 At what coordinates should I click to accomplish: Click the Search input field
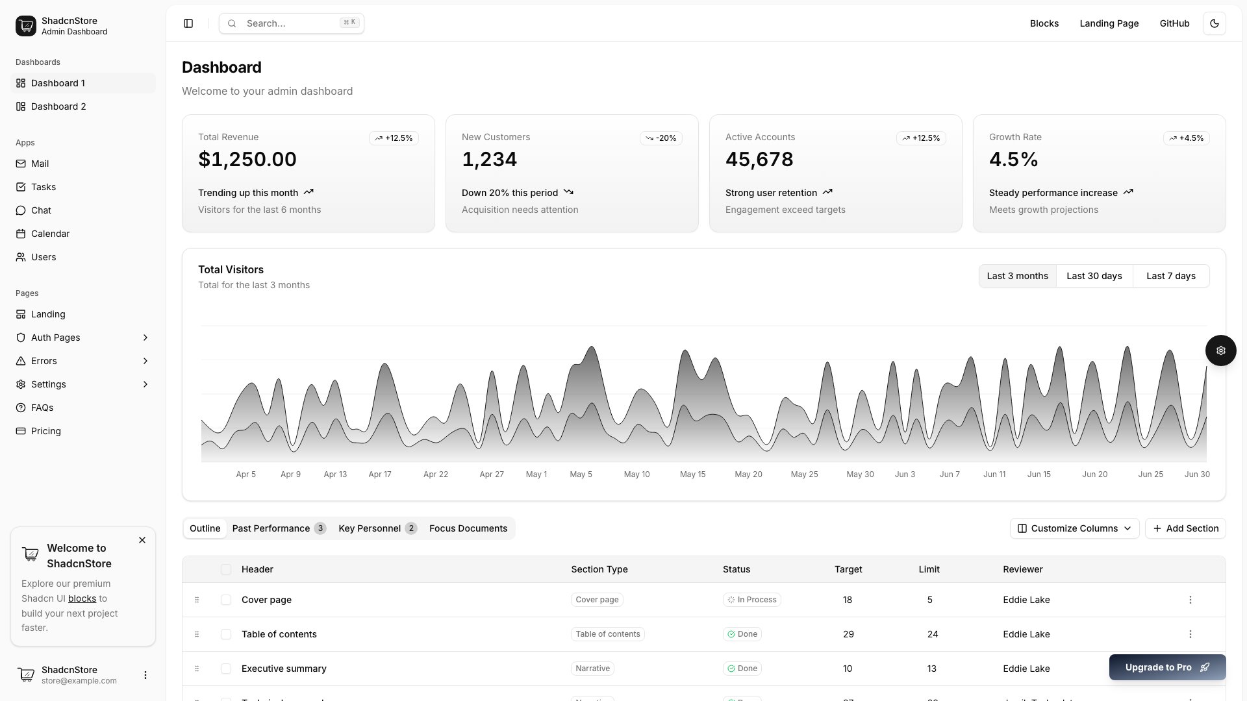291,23
